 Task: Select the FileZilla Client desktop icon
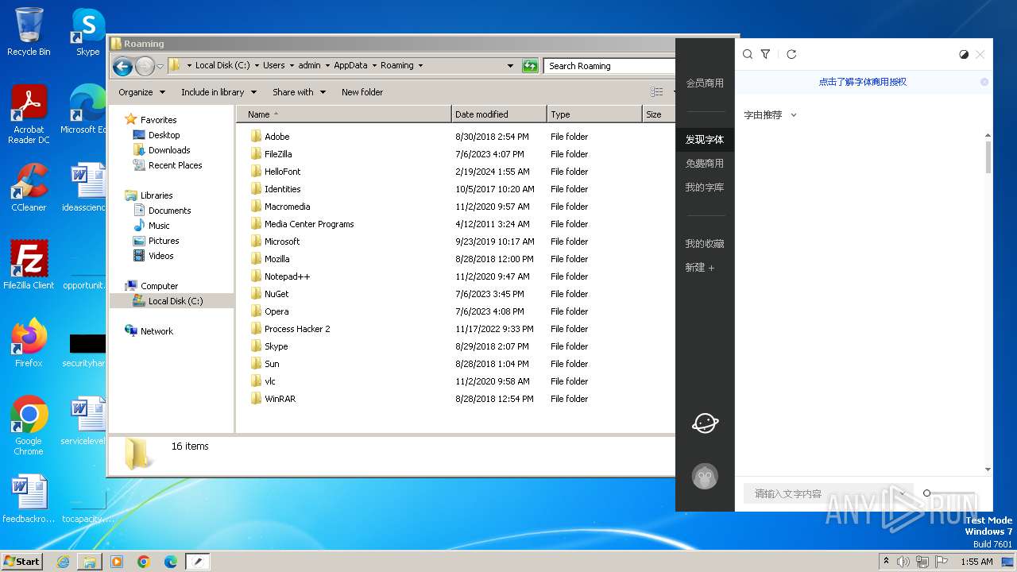[29, 265]
